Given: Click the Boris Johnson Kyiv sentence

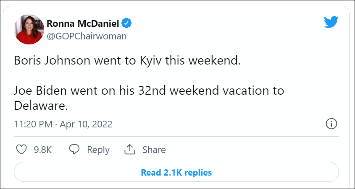Looking at the screenshot, I should tap(127, 60).
